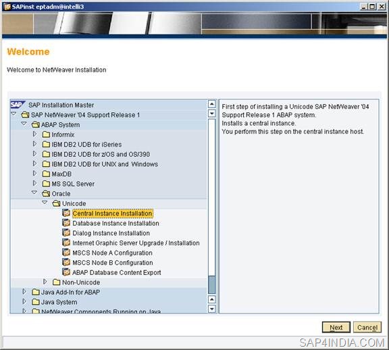Click the lower scroll-up arrow above bottom arrow
The width and height of the screenshot is (389, 350).
coord(211,299)
